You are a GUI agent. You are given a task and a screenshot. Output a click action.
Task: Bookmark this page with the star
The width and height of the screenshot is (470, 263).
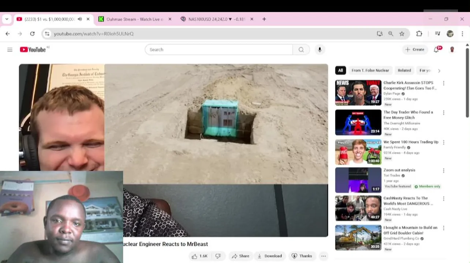pos(402,34)
